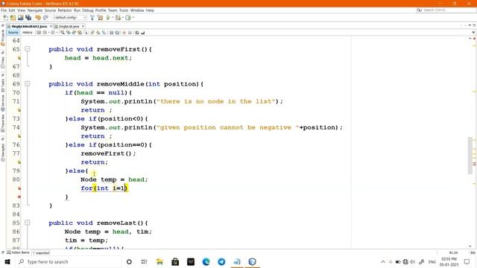Viewport: 477px width, 268px height.
Task: Select the History view button
Action: click(27, 33)
